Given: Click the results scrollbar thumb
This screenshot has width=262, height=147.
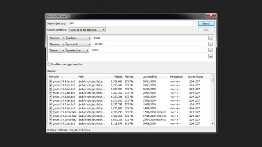Looking at the screenshot, I should coord(212,80).
